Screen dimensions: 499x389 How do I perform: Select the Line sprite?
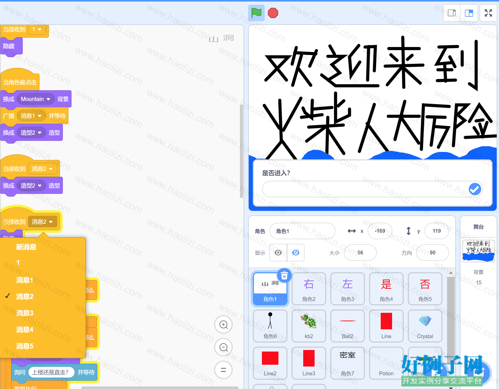[x=386, y=326]
